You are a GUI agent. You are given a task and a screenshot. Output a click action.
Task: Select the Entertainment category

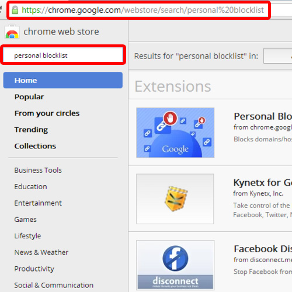[x=38, y=203]
